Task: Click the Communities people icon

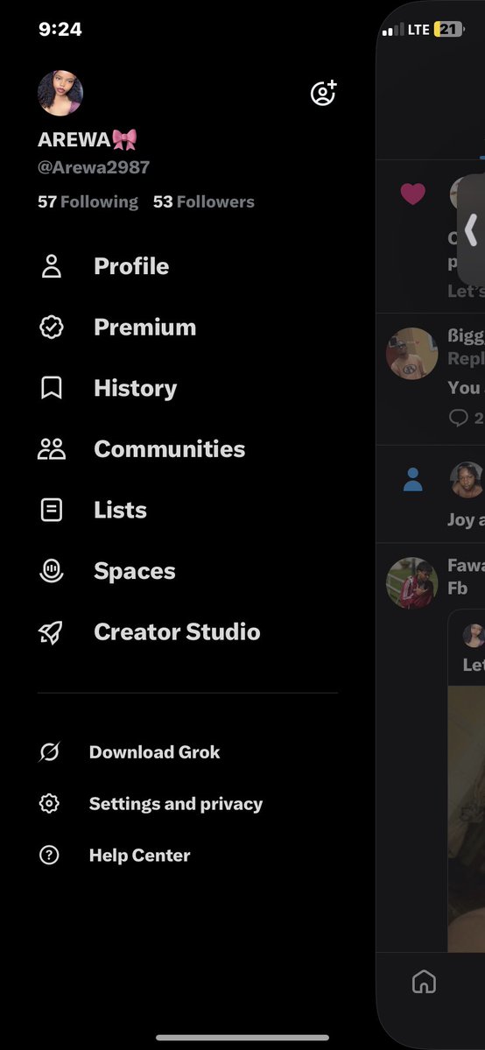Action: click(52, 448)
